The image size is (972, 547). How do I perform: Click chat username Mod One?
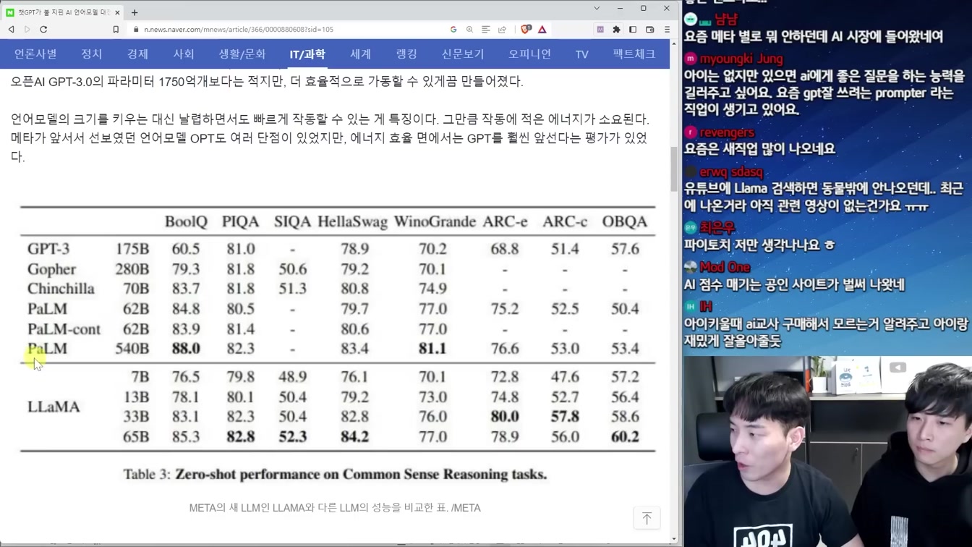click(725, 268)
